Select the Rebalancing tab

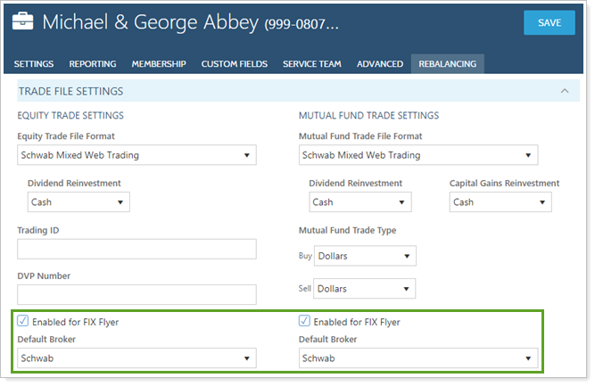pos(448,64)
